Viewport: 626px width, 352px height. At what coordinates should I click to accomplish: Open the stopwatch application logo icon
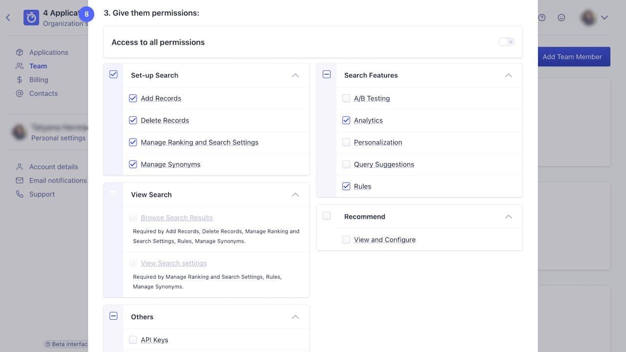[31, 18]
